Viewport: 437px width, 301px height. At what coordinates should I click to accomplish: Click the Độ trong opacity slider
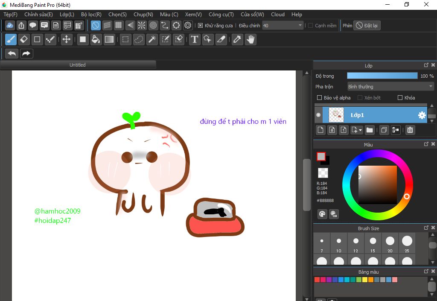[x=382, y=76]
